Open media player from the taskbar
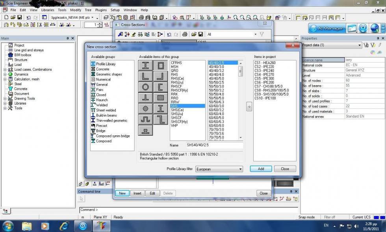 pos(45,226)
